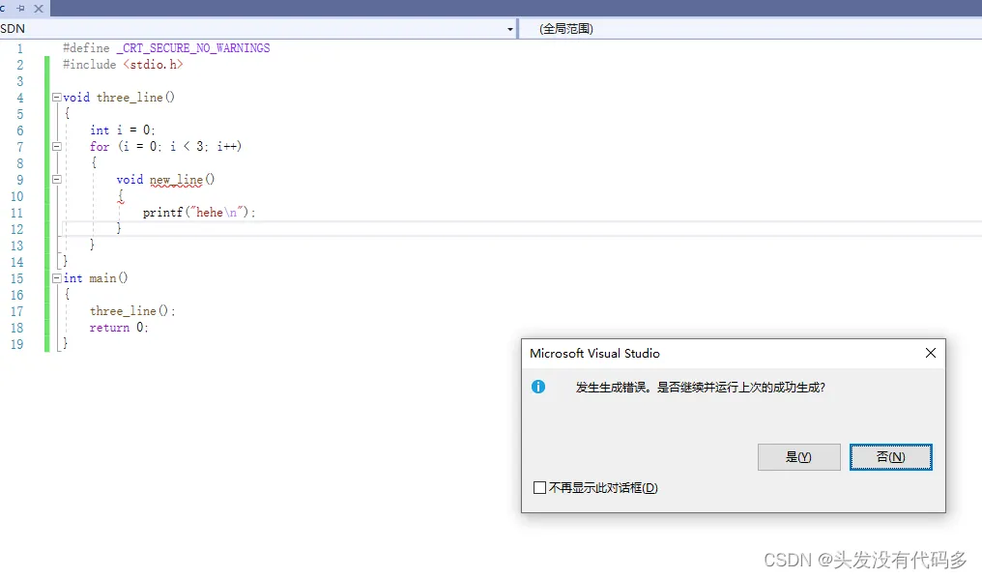Collapse the new_line function block

click(x=56, y=179)
